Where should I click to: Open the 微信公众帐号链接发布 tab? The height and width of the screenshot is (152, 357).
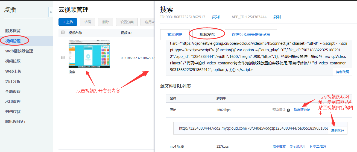pyautogui.click(x=251, y=35)
